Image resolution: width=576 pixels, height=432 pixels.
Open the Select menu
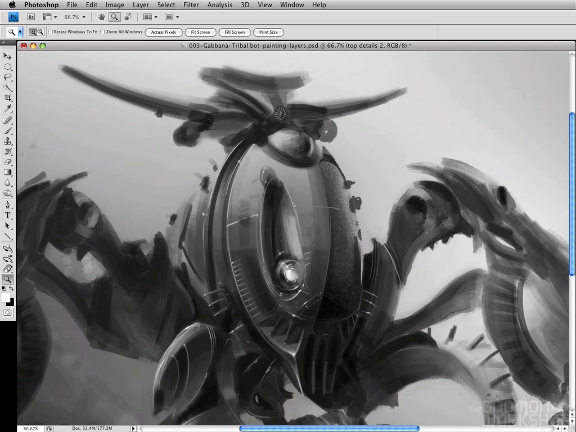click(x=166, y=4)
